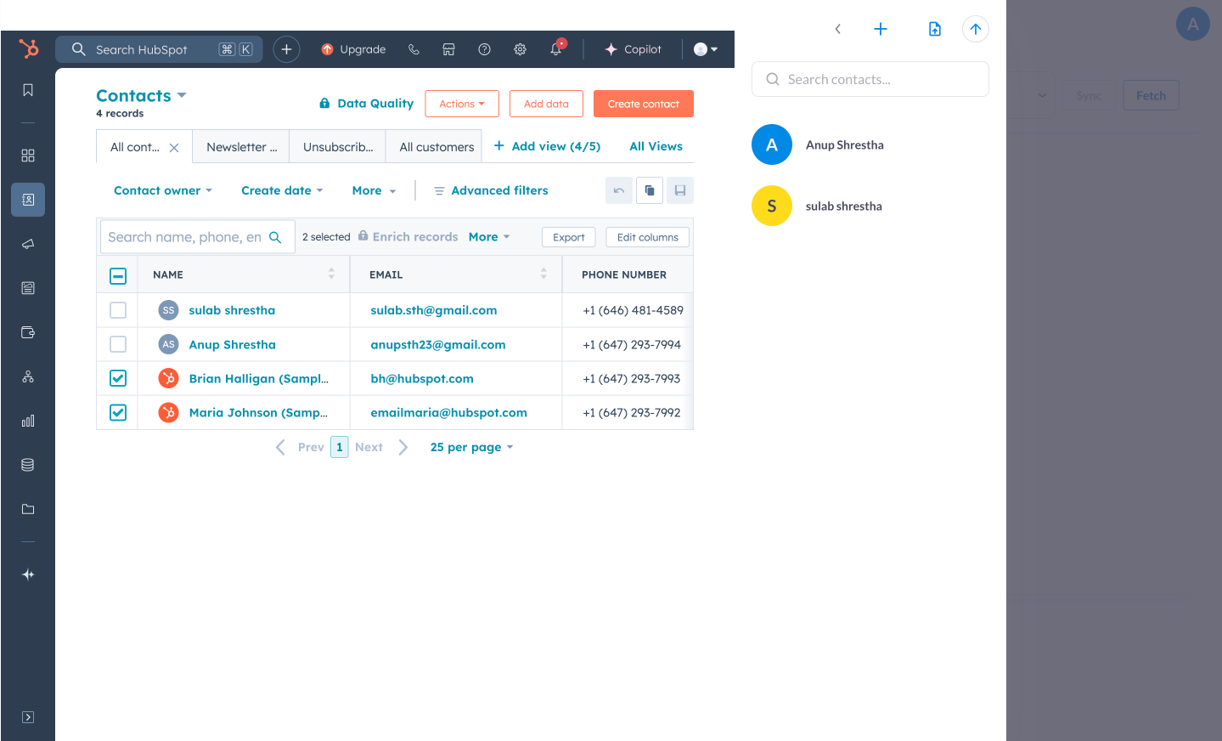Click Edit columns button
The height and width of the screenshot is (741, 1222).
pyautogui.click(x=648, y=237)
